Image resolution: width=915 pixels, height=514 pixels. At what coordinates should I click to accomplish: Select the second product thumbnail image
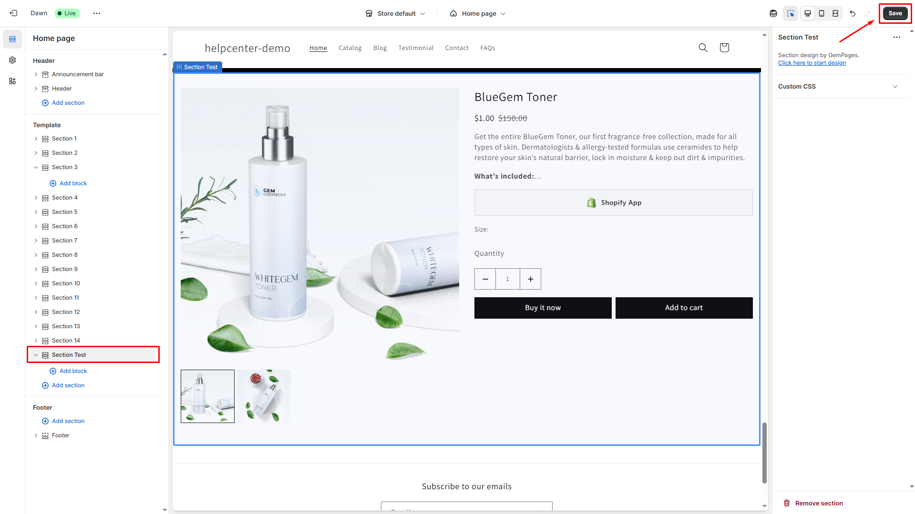(x=264, y=396)
